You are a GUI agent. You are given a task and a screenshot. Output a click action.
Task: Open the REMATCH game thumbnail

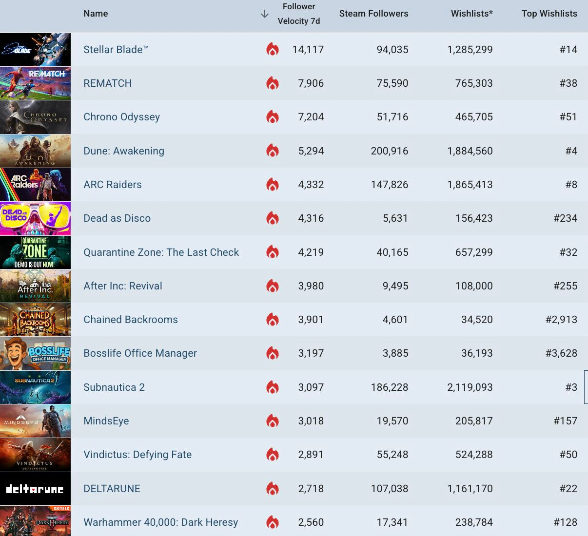coord(35,83)
